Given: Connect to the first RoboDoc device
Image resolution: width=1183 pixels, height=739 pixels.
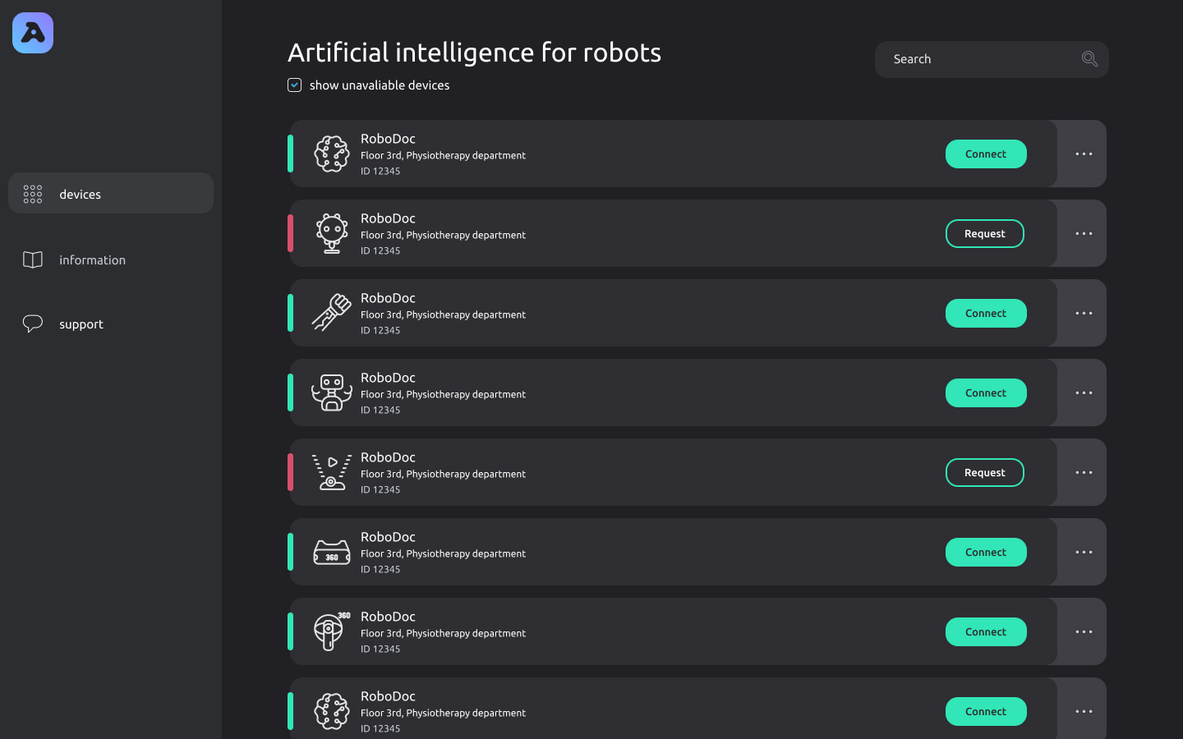Looking at the screenshot, I should tap(985, 154).
